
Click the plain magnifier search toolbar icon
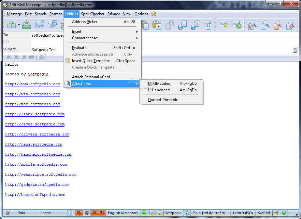(x=265, y=25)
